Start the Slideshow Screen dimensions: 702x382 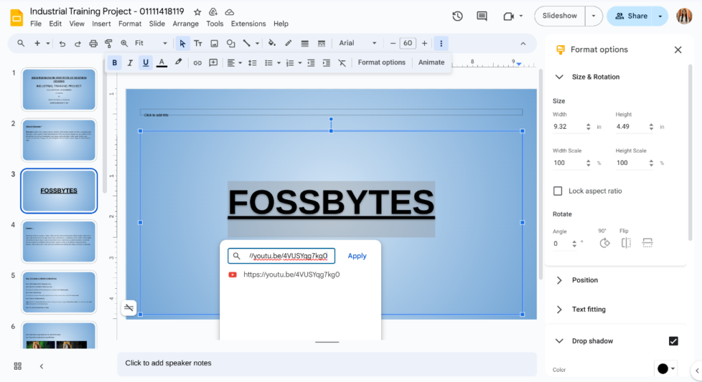click(559, 16)
